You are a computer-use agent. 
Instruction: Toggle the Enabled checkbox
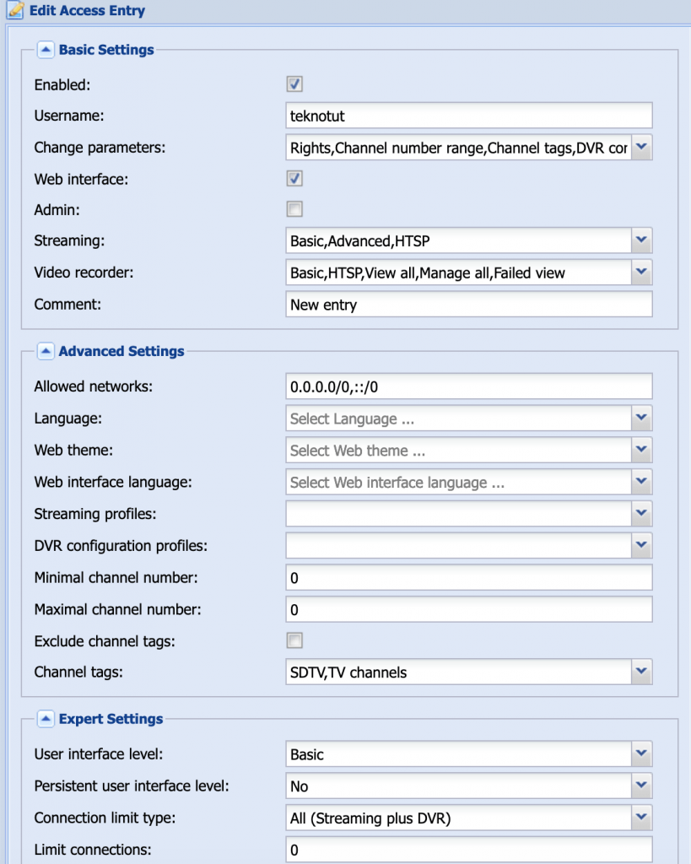(294, 84)
